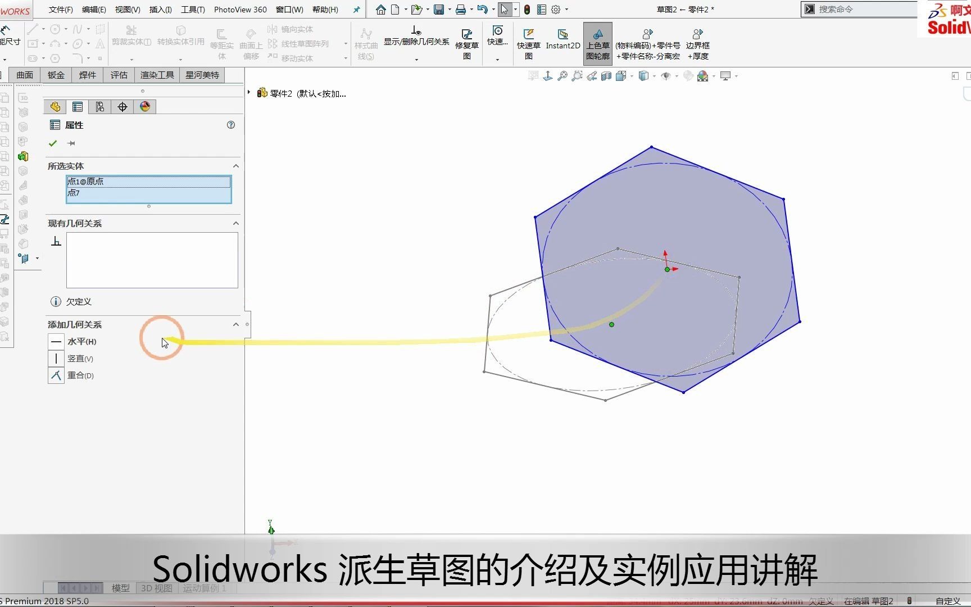Collapse the 添加几何关系 section
The image size is (971, 607).
coord(236,324)
